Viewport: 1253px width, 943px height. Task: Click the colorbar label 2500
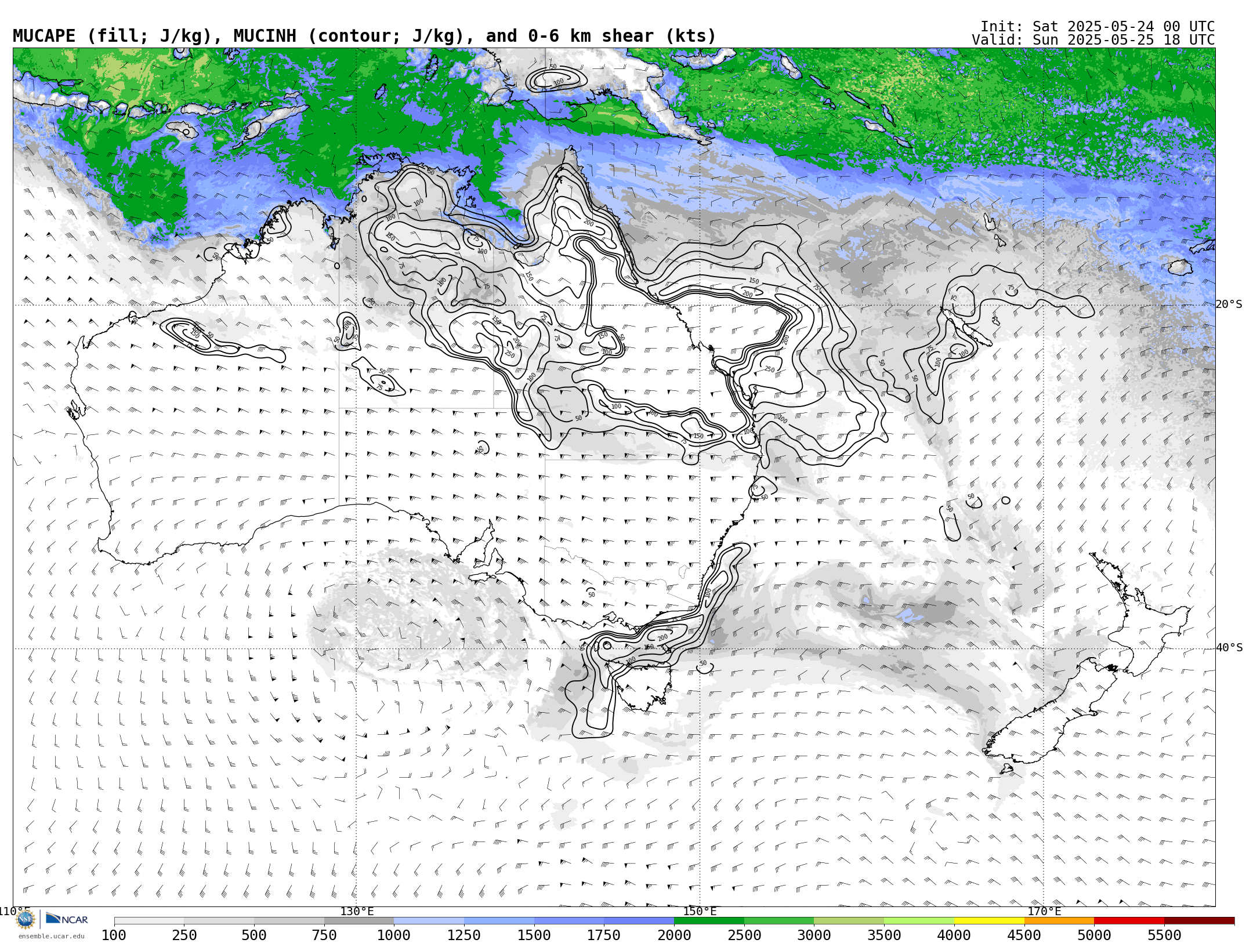pos(744,935)
